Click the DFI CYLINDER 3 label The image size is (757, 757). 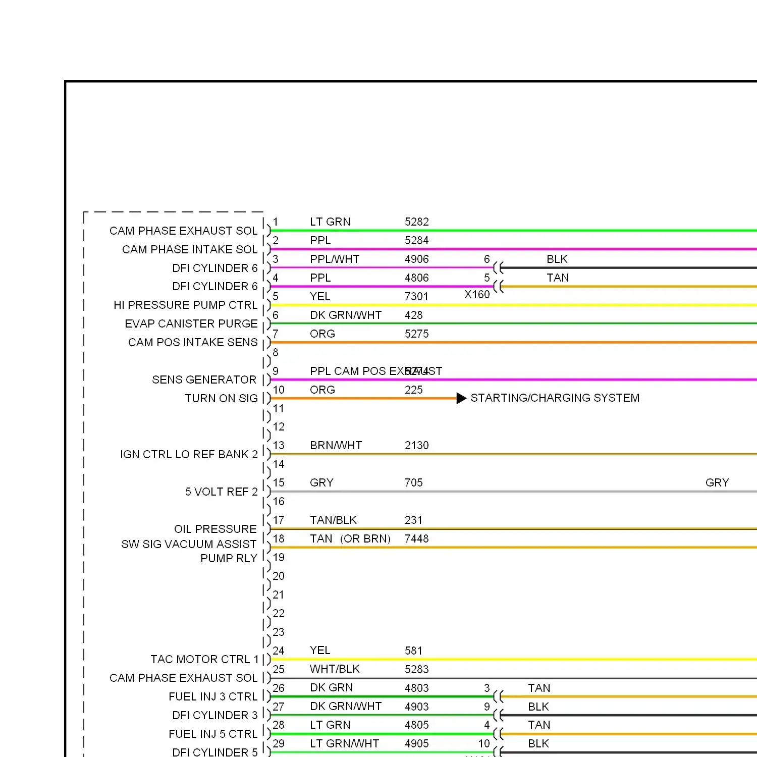(215, 715)
